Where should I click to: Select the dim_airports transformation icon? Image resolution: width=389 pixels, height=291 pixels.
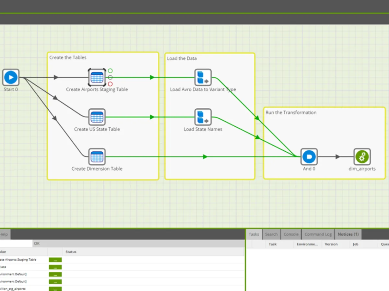coord(362,157)
